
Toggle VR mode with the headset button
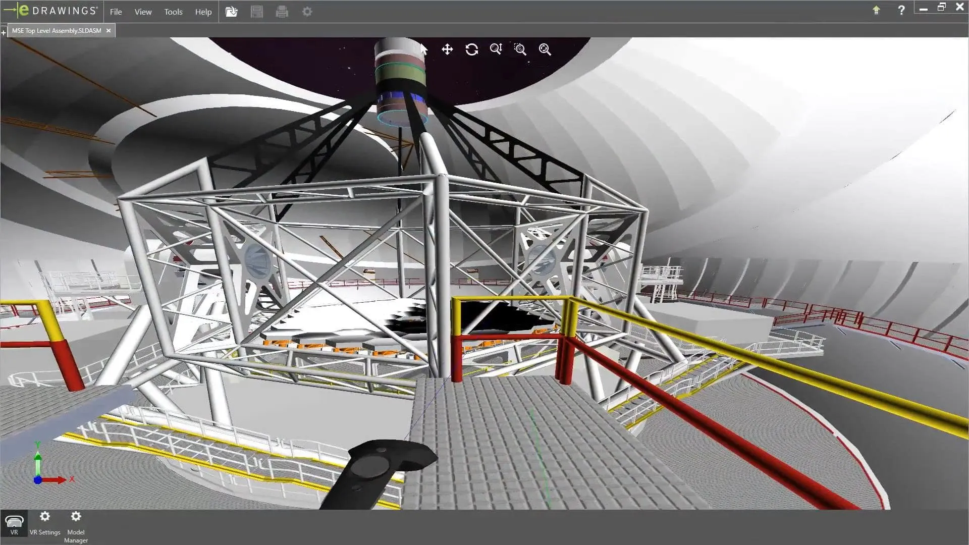point(15,522)
